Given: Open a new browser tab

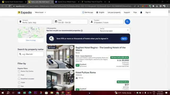Looking at the screenshot, I should click(109, 2).
